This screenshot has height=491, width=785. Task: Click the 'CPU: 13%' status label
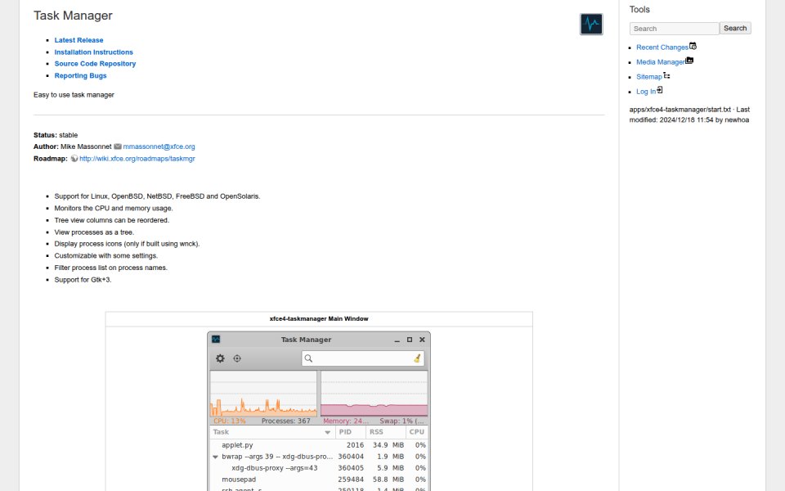pyautogui.click(x=229, y=421)
